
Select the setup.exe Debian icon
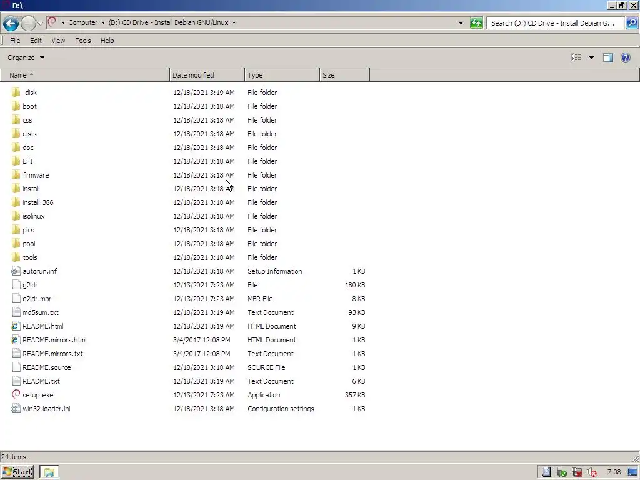point(16,395)
